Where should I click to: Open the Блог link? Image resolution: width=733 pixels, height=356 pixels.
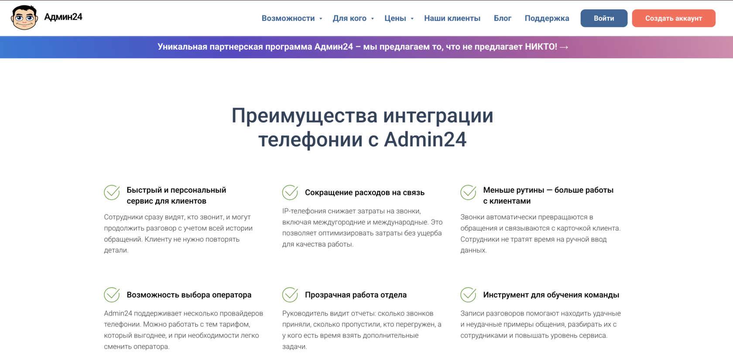click(503, 18)
